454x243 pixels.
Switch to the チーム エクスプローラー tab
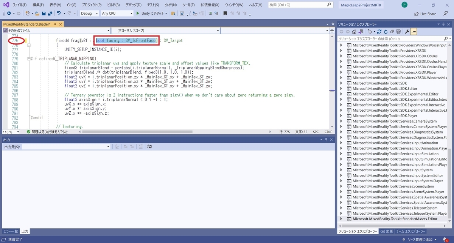411,231
